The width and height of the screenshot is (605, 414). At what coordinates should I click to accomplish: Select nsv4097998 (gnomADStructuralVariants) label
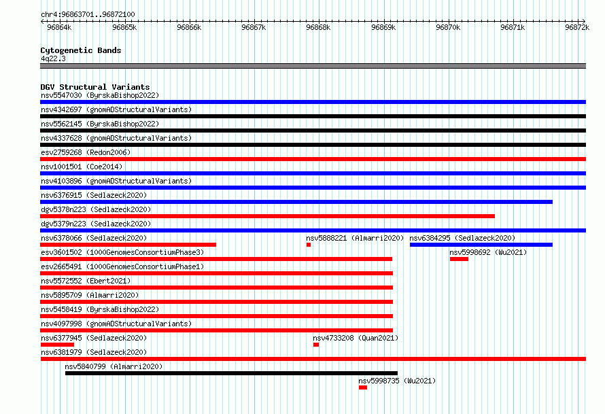coord(116,324)
